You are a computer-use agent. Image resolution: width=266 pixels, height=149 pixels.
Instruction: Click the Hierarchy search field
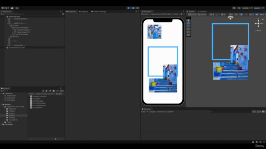click(x=41, y=14)
